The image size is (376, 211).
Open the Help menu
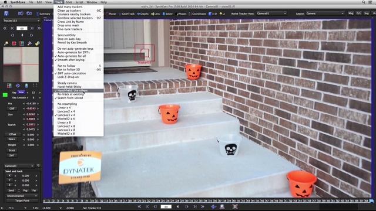point(103,2)
